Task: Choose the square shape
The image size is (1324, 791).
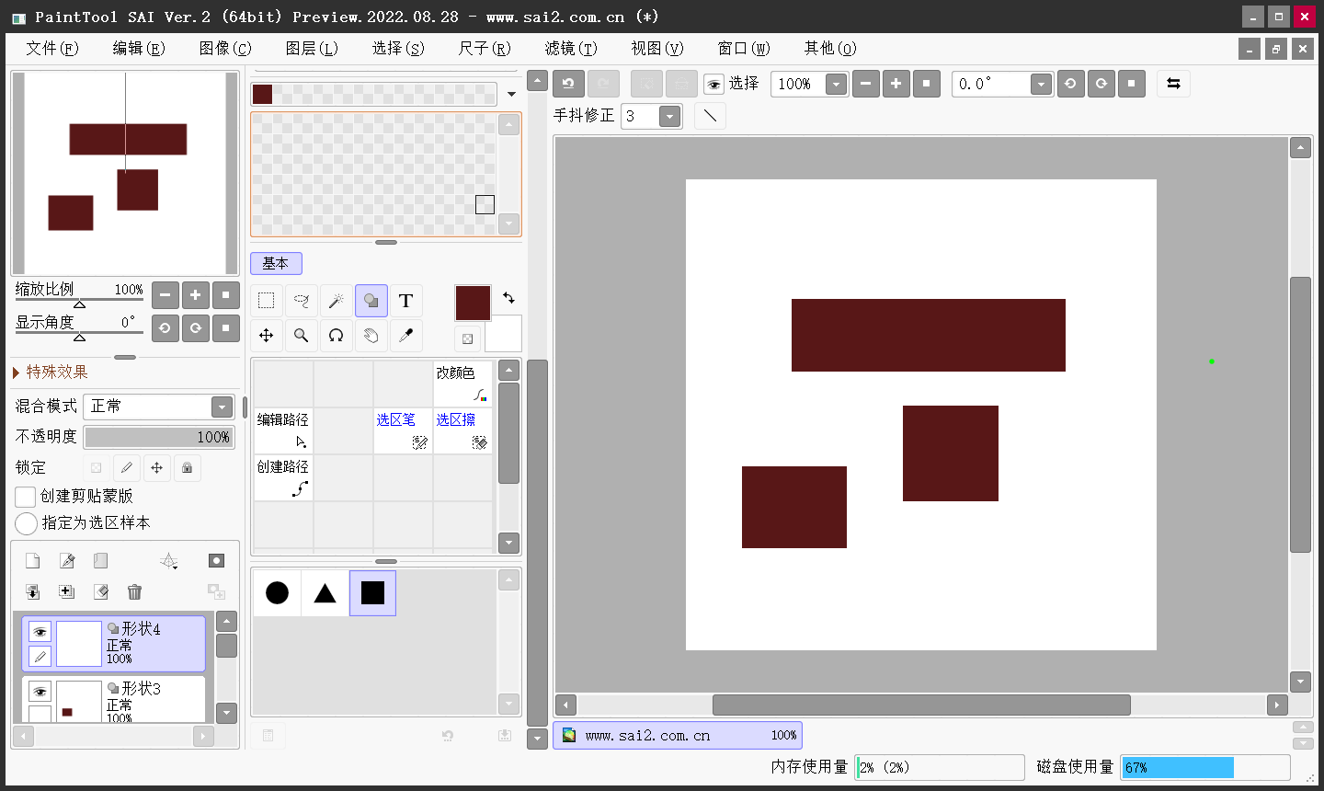Action: 372,592
